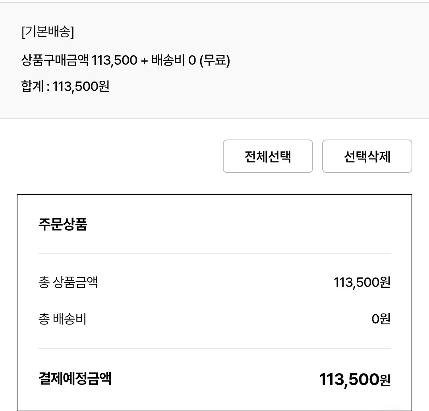
Task: Click the 113,500원 value beside 총 상품금액
Action: coord(362,282)
